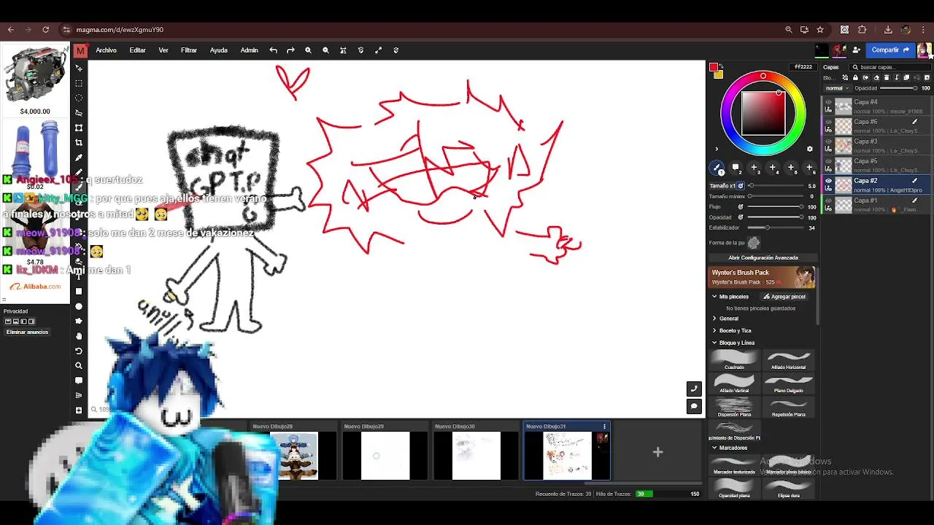Viewport: 934px width, 525px height.
Task: Undo the last stroke
Action: (273, 50)
